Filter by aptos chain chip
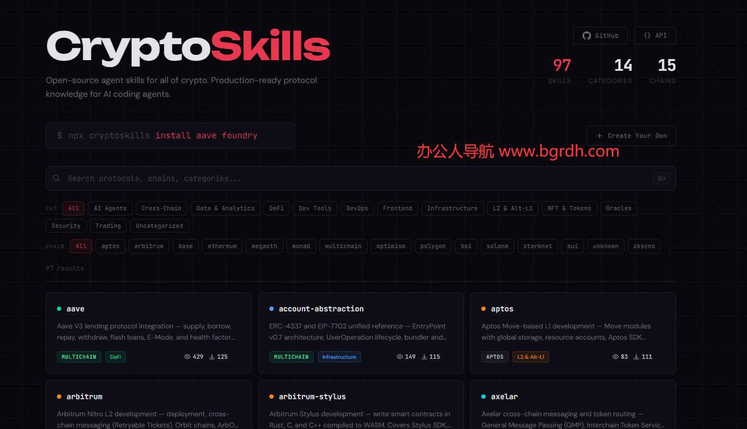The width and height of the screenshot is (747, 429). click(x=111, y=246)
